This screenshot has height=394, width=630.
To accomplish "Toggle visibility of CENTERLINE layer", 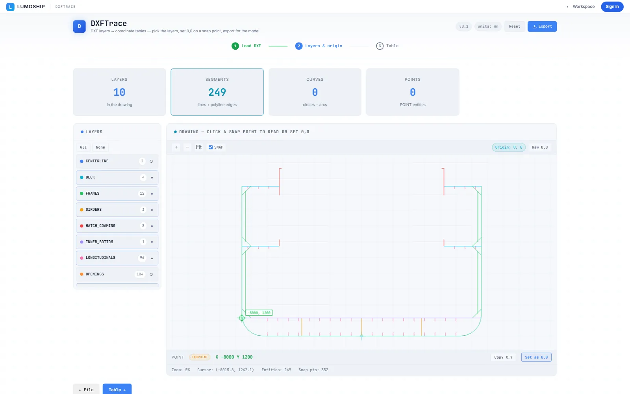I will tap(151, 161).
